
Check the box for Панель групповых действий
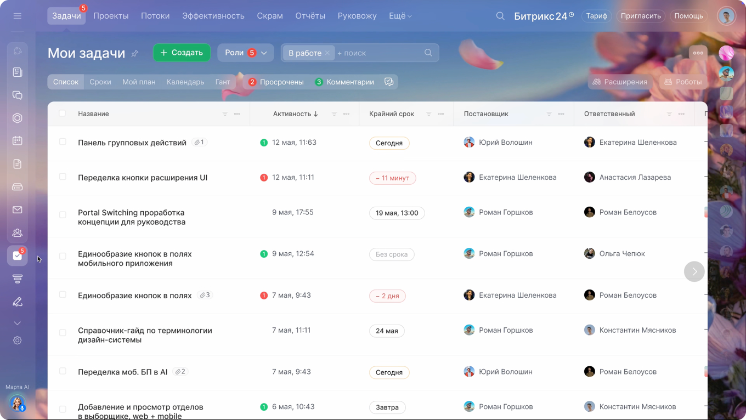coord(63,142)
